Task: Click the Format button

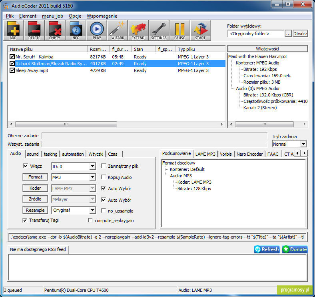Action: (35, 177)
